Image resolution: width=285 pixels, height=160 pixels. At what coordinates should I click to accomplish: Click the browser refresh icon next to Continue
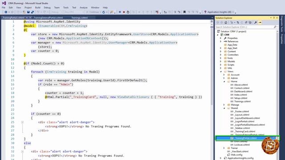pyautogui.click(x=104, y=12)
